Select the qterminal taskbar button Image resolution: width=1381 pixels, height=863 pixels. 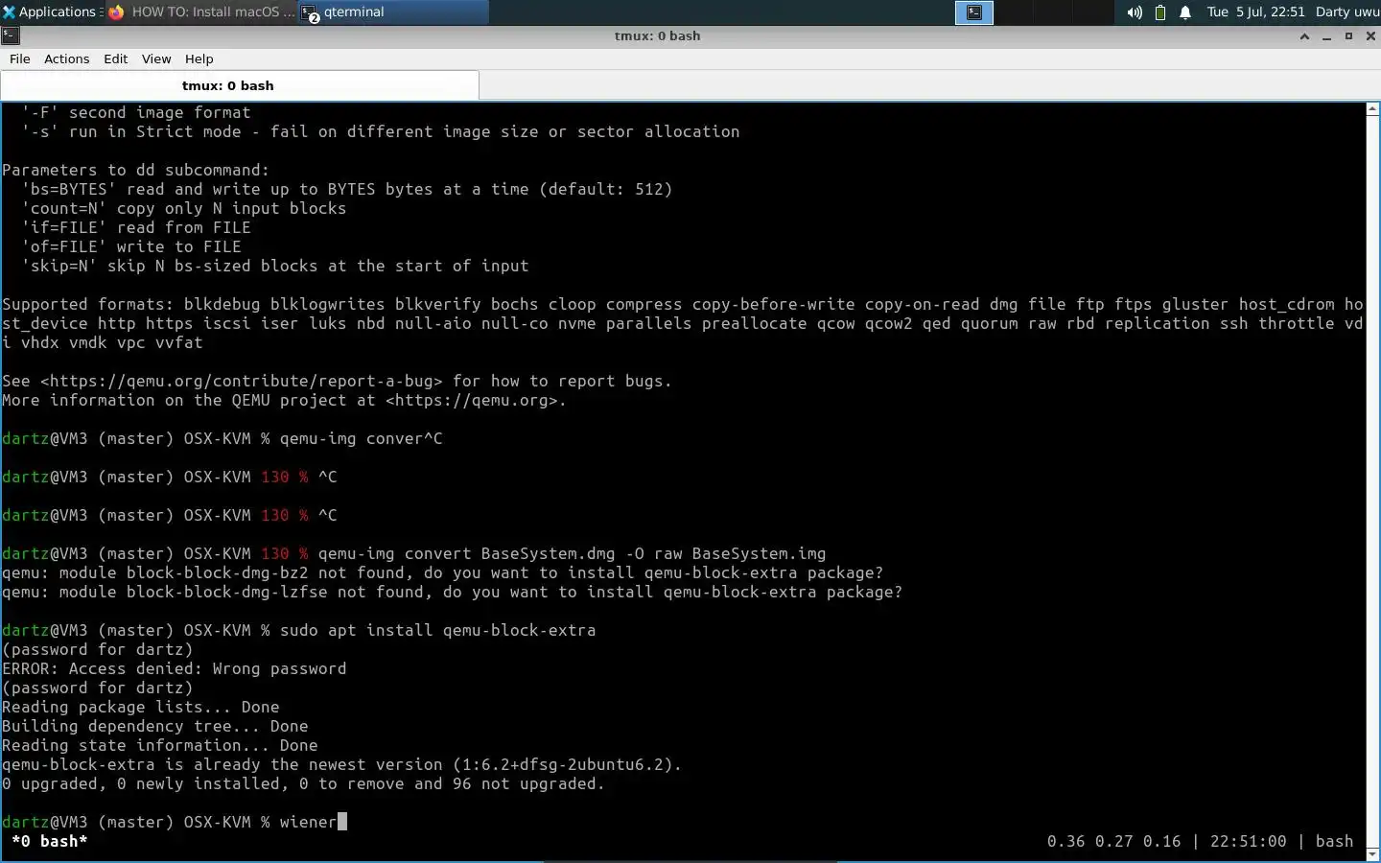click(393, 12)
